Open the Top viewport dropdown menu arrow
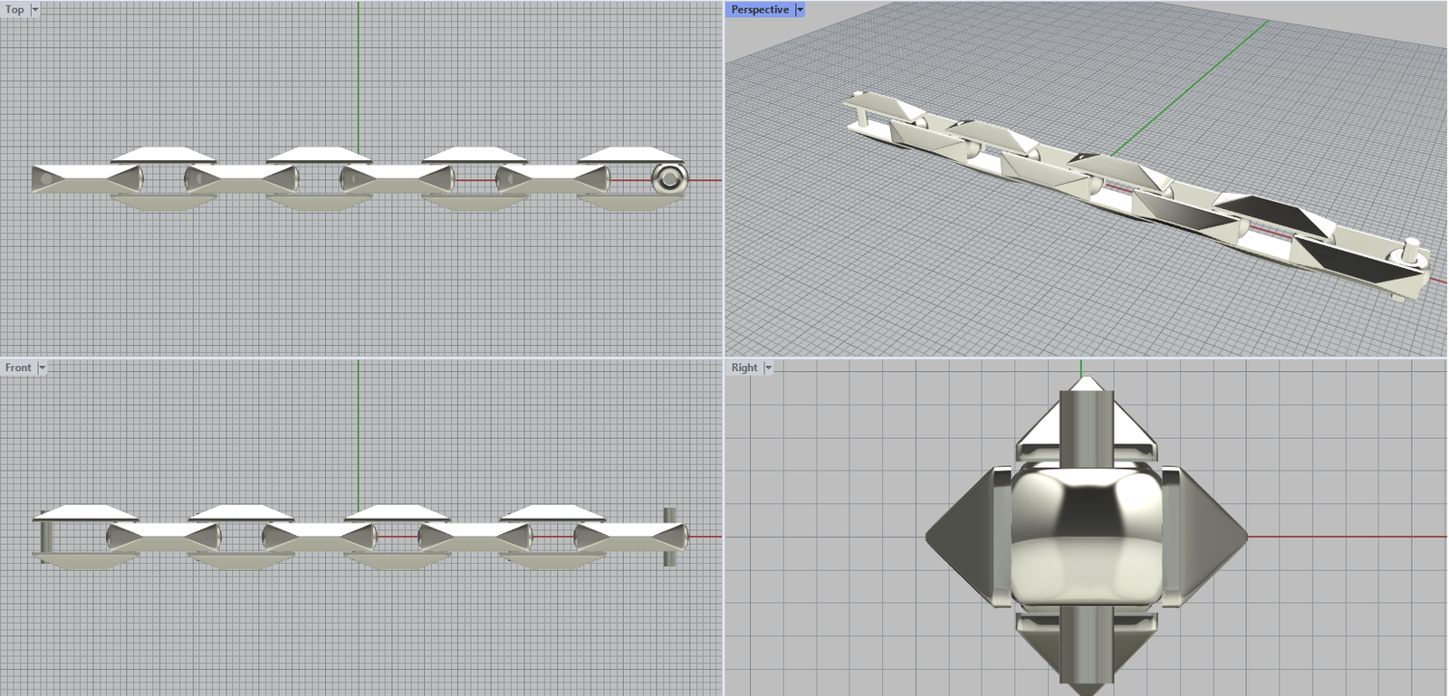 pos(35,10)
